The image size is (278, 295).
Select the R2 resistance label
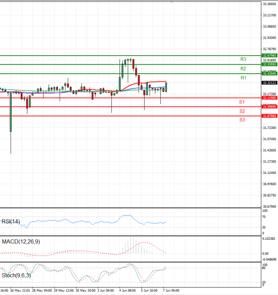pyautogui.click(x=243, y=69)
